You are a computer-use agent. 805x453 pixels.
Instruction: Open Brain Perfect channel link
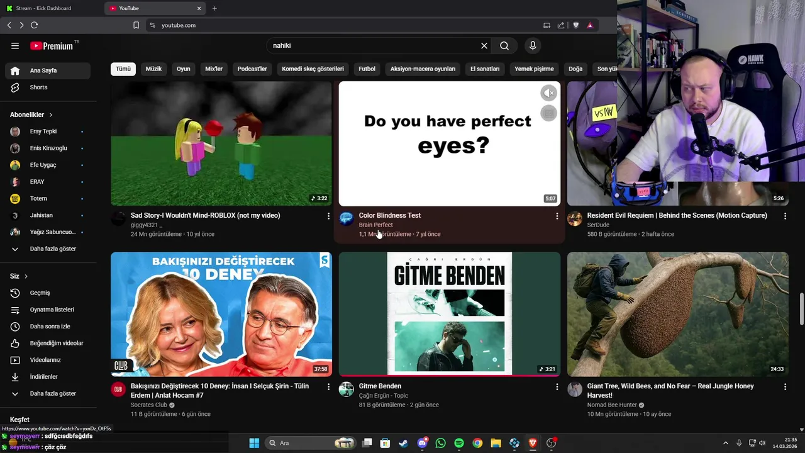click(x=375, y=225)
